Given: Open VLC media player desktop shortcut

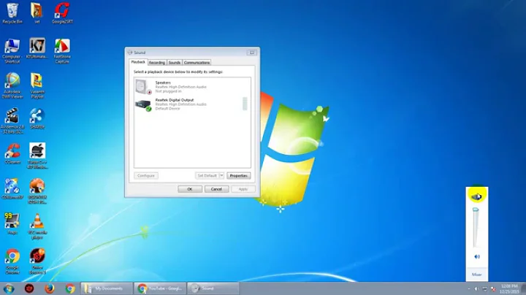Looking at the screenshot, I should tap(37, 221).
